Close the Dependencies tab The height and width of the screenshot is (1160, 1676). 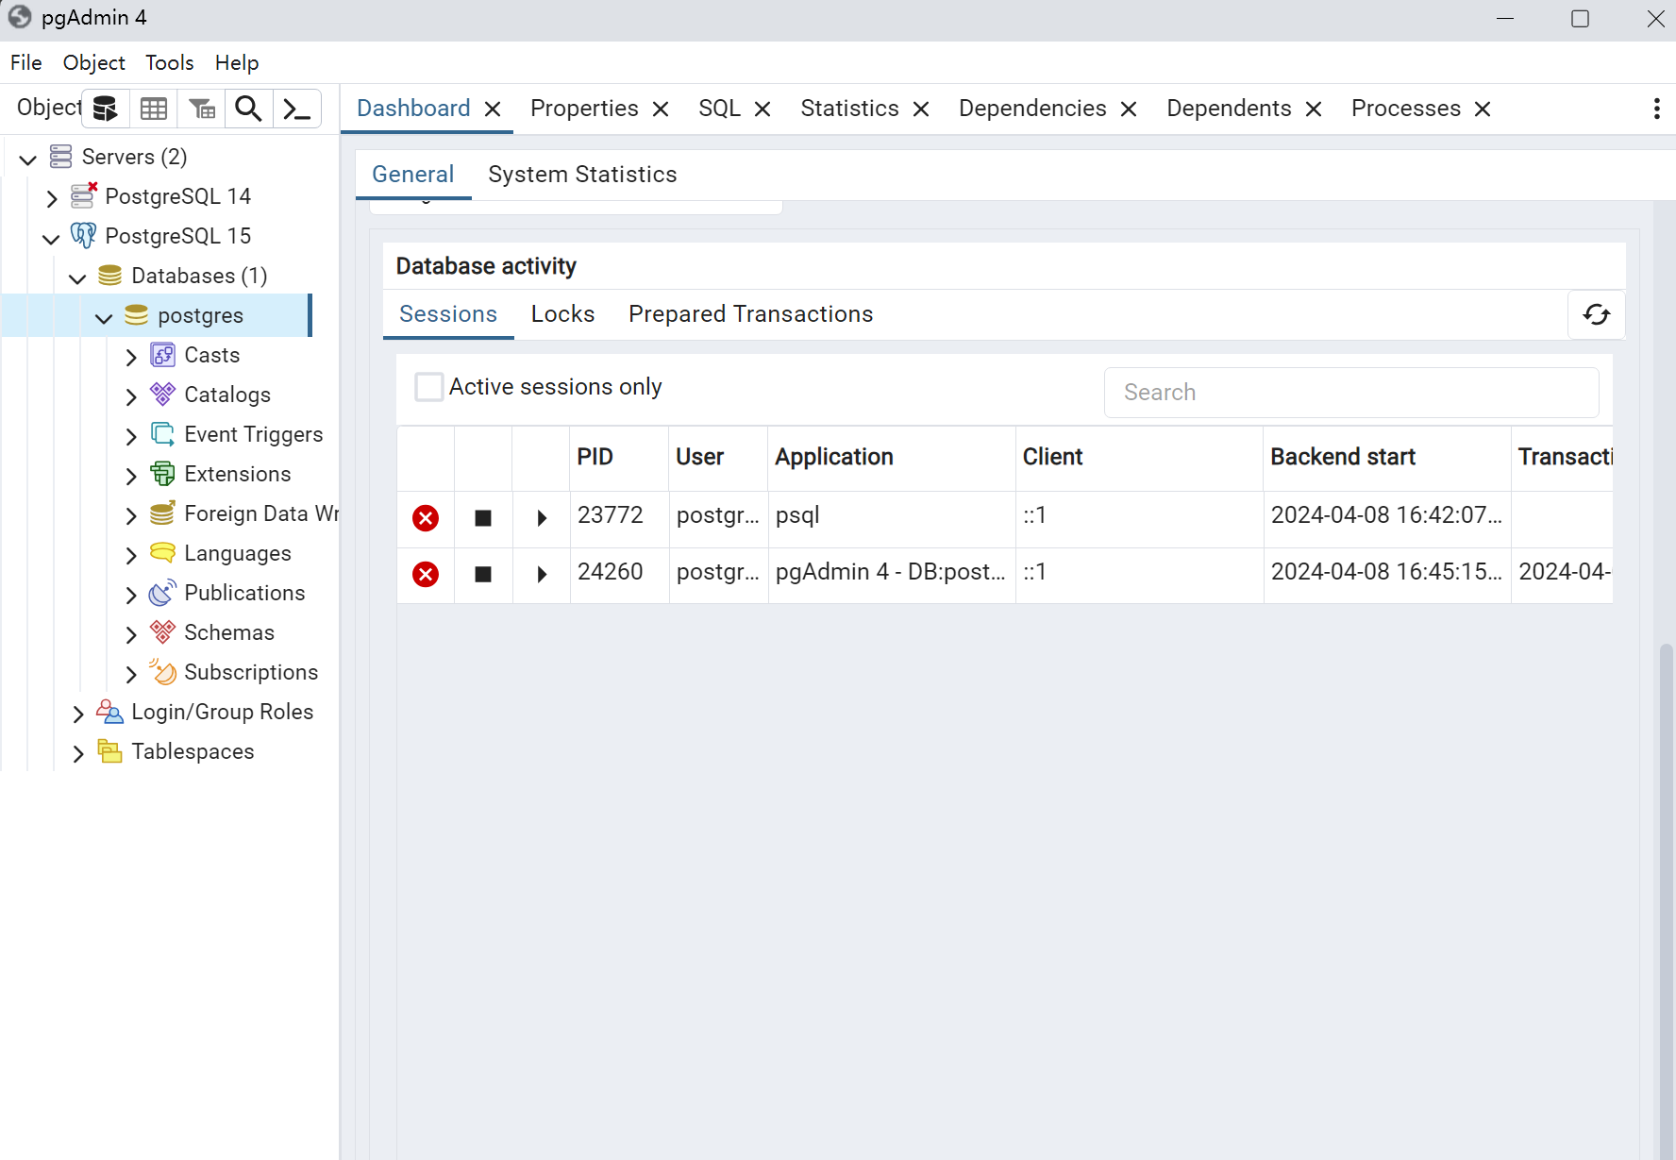pyautogui.click(x=1129, y=109)
